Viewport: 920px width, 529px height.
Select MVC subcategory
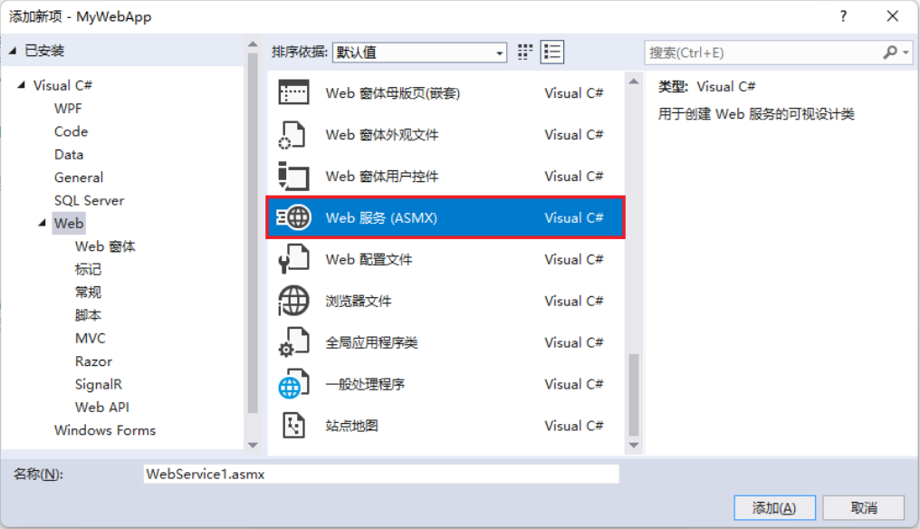[91, 338]
